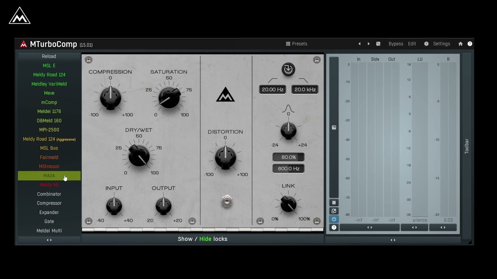Click lock icon above Compression knob
497x279 pixels.
point(89,60)
